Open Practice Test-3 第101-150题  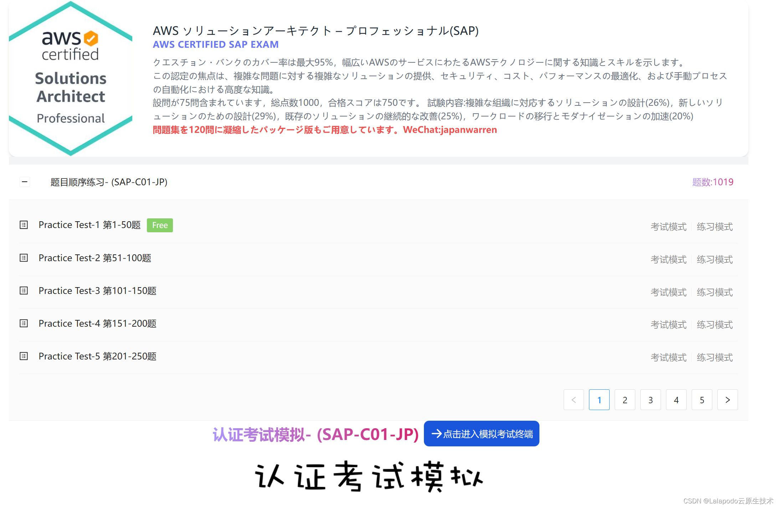(97, 290)
